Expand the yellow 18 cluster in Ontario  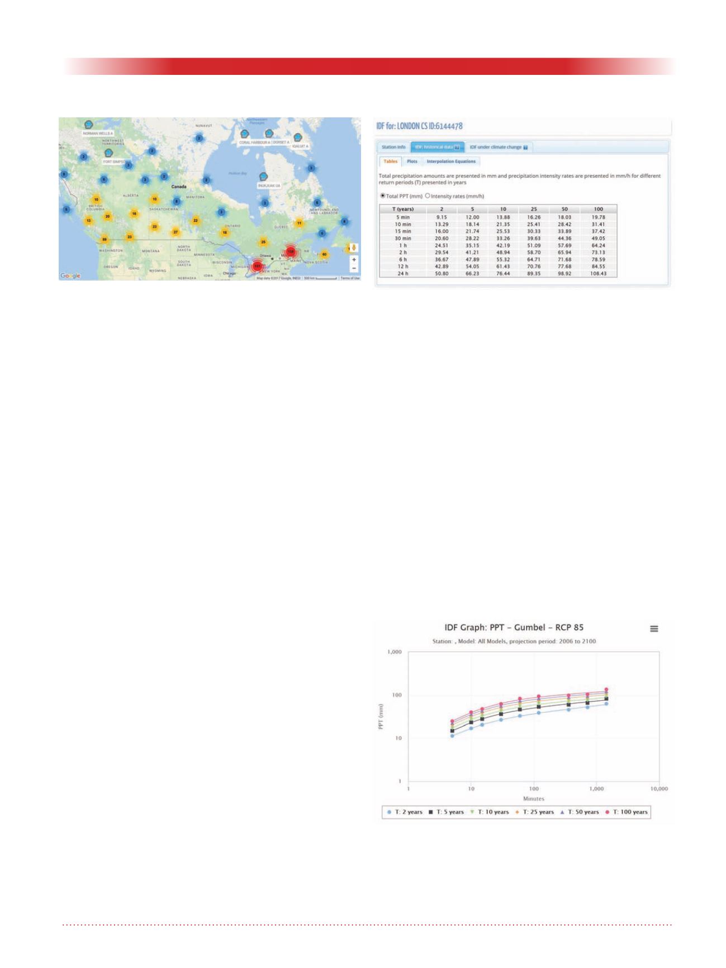coord(225,232)
